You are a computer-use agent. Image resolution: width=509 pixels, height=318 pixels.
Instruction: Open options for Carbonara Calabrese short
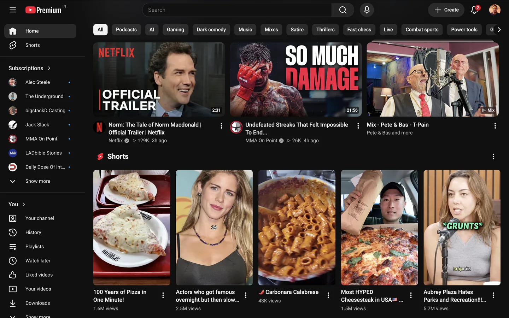(328, 295)
